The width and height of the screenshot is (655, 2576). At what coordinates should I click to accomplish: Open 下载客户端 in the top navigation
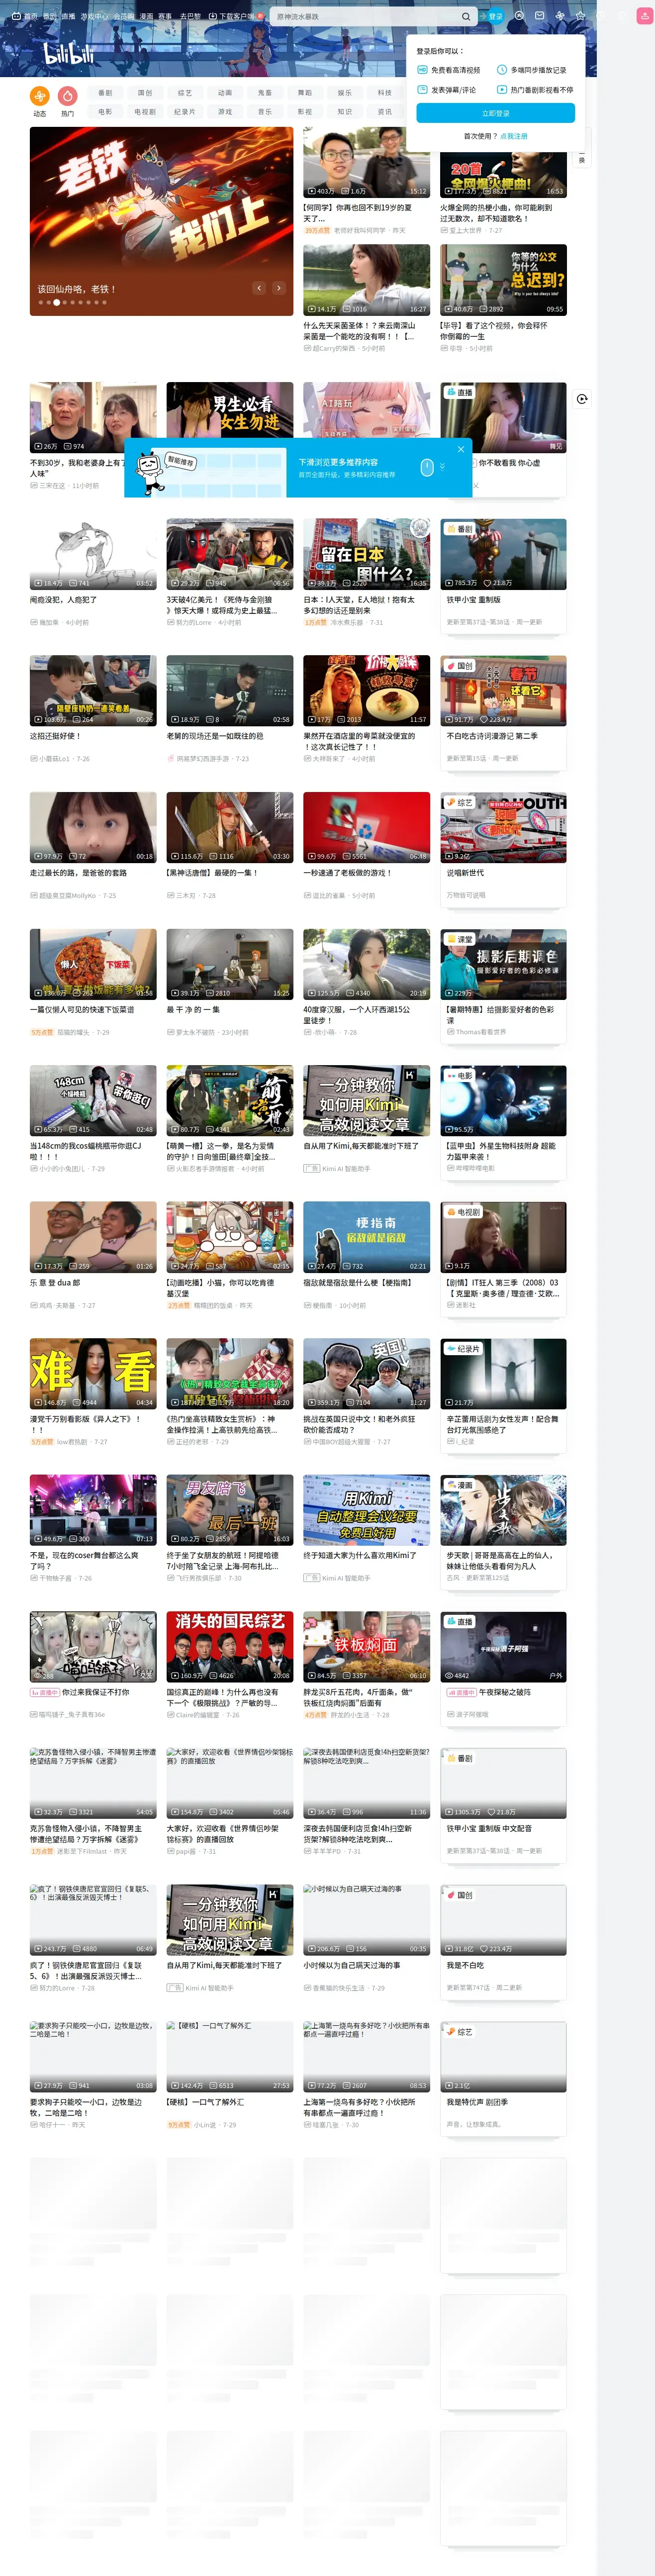[236, 17]
